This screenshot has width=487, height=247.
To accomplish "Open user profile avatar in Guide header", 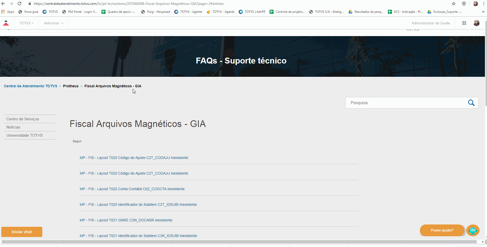I will [x=476, y=23].
